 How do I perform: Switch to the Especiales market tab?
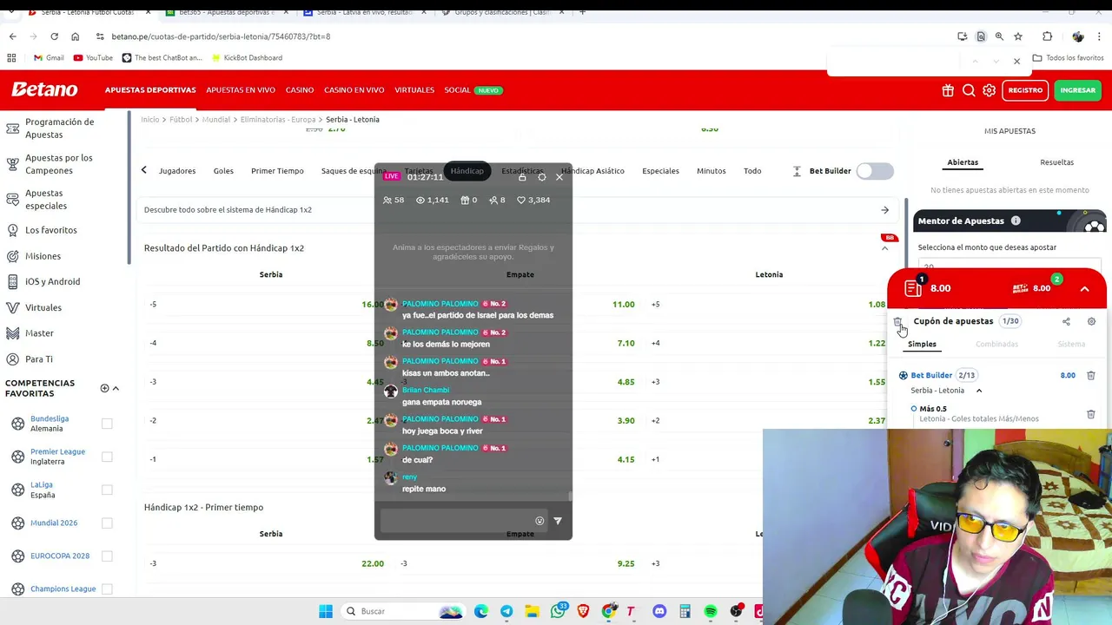pos(660,171)
